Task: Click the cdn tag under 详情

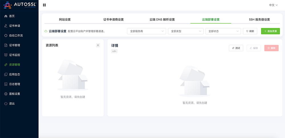Action: pos(114,51)
